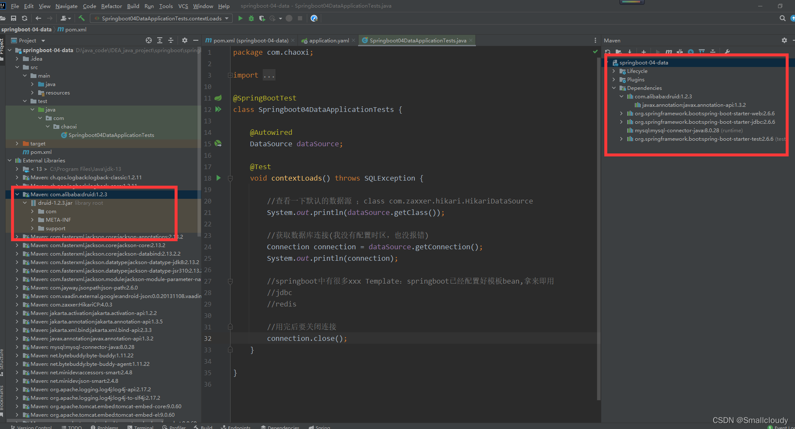Screen dimensions: 795x429
Task: Open the VCS menu
Action: click(x=183, y=6)
